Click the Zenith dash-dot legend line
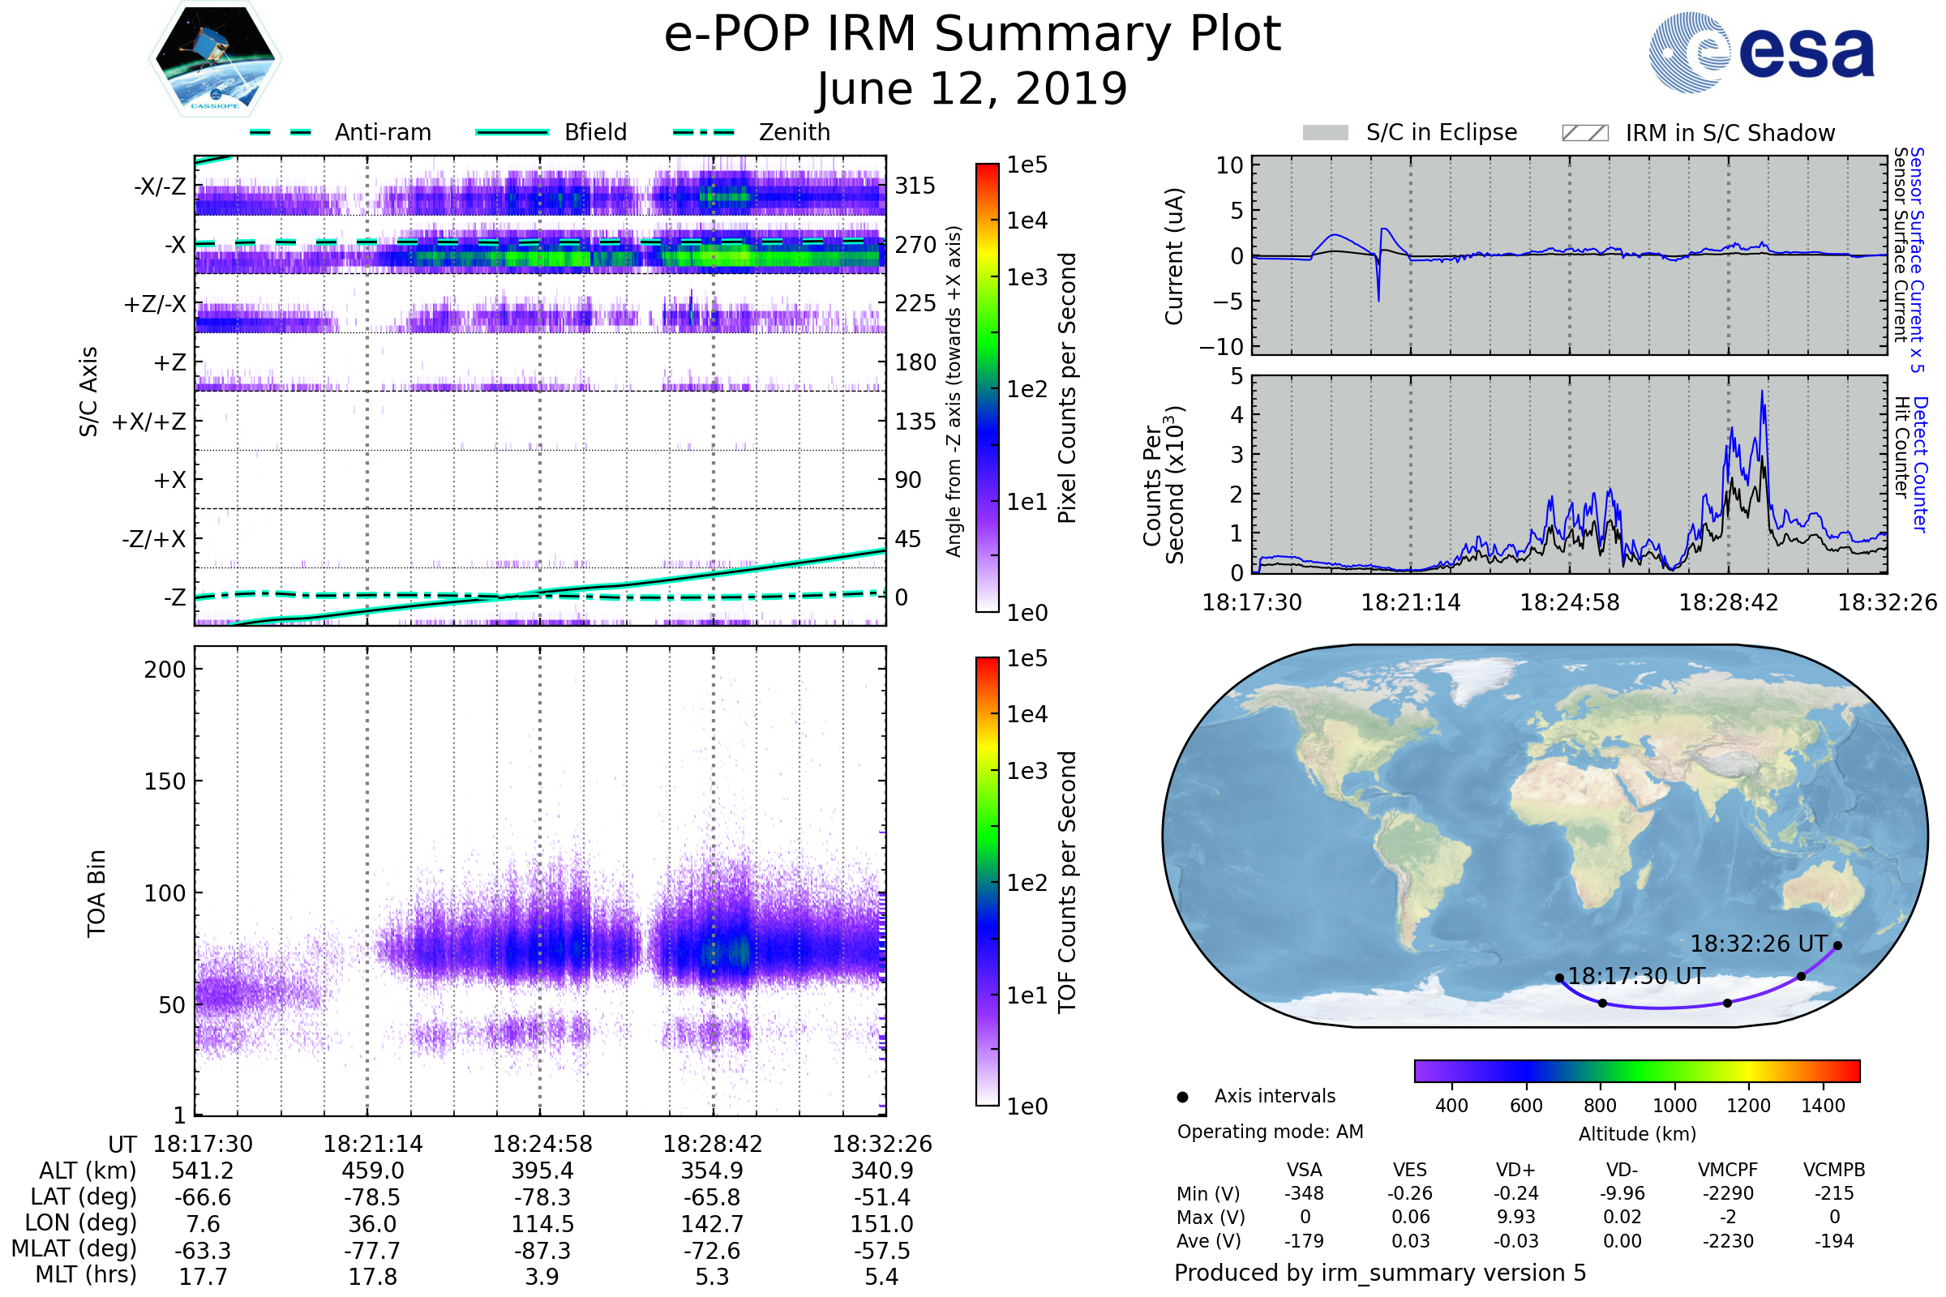 click(x=704, y=132)
